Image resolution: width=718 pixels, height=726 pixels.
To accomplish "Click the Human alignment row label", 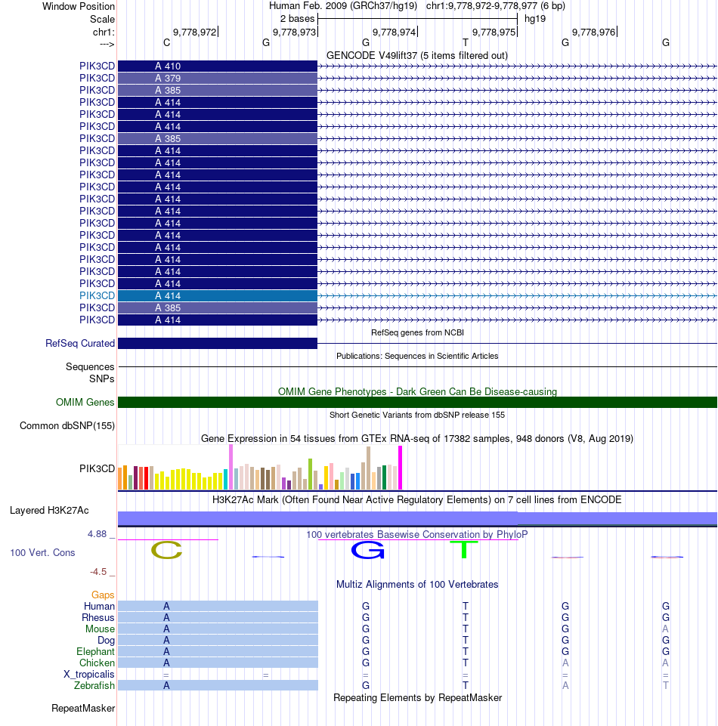I will click(99, 606).
